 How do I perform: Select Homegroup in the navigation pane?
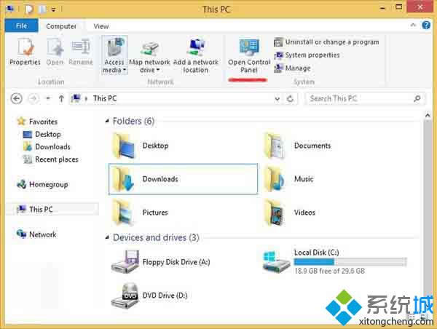tap(42, 184)
